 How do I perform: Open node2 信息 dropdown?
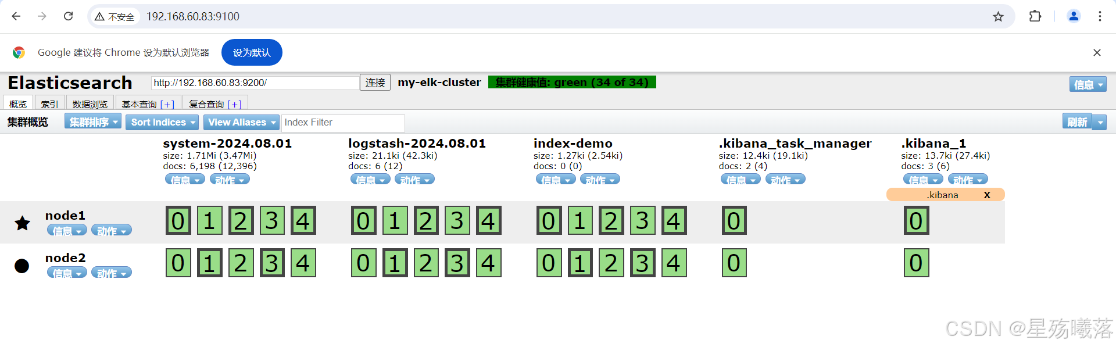pyautogui.click(x=67, y=273)
